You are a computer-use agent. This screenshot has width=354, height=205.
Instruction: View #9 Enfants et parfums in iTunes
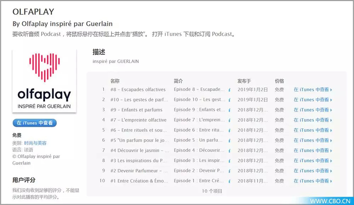pyautogui.click(x=313, y=110)
